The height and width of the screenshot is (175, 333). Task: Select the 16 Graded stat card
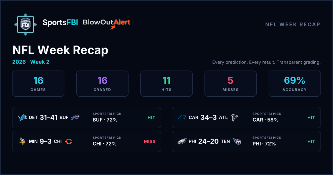(x=102, y=84)
